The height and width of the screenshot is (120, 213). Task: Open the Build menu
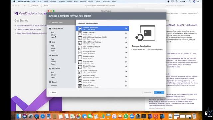[x=69, y=1]
